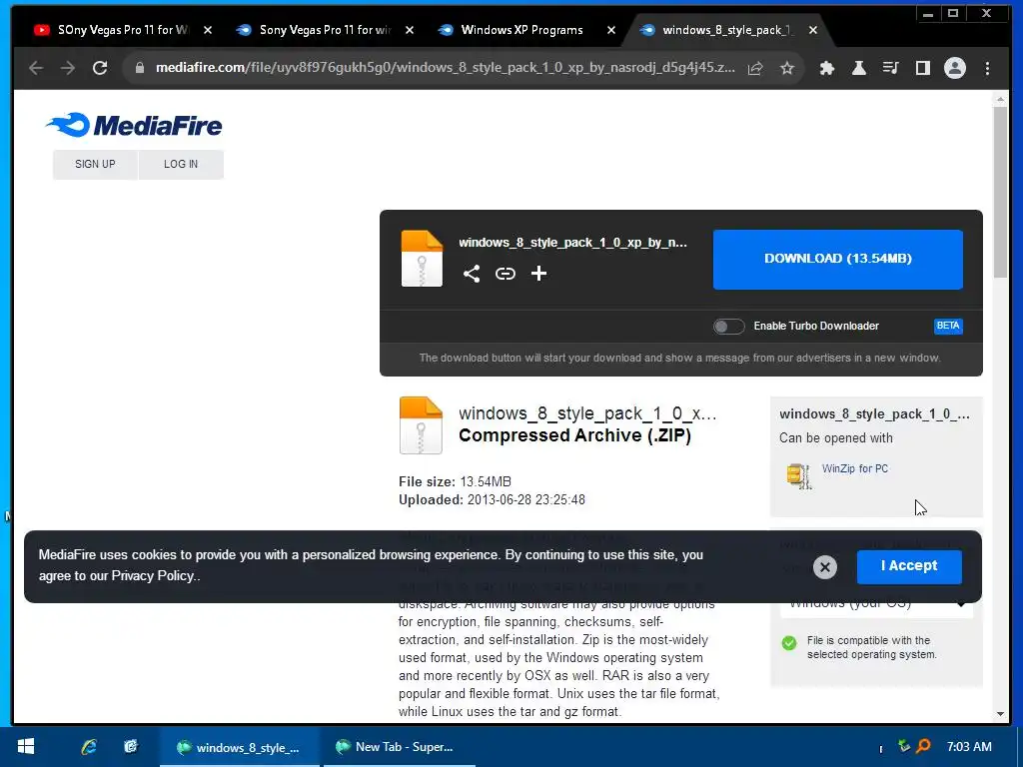Click the BETA badge
This screenshot has height=767, width=1023.
tap(948, 326)
